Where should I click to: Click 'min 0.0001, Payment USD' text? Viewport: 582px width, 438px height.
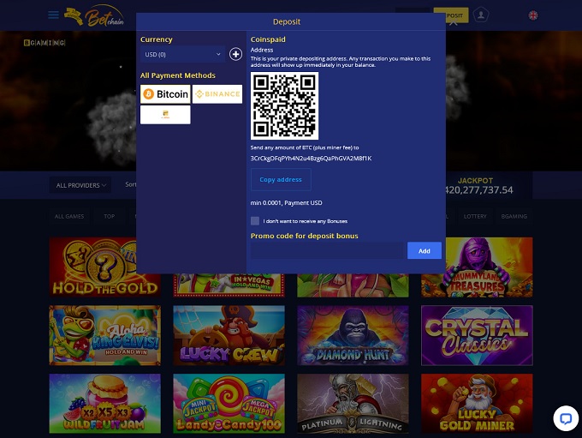(286, 203)
